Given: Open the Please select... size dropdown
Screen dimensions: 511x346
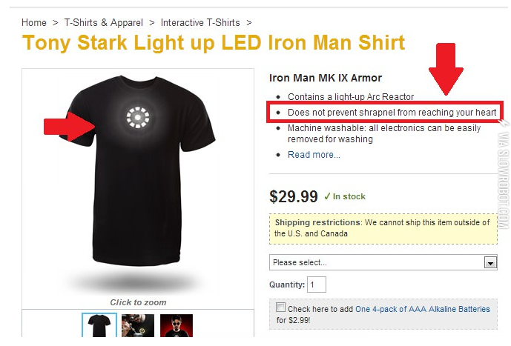Looking at the screenshot, I should pos(376,262).
